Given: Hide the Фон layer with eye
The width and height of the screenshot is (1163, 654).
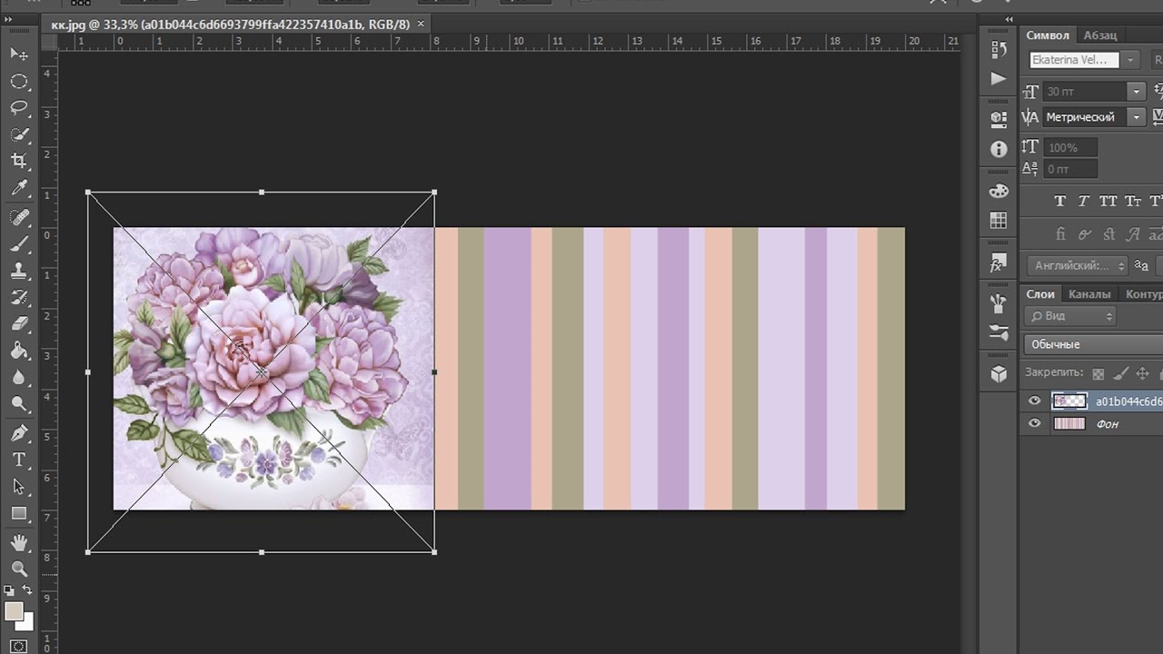Looking at the screenshot, I should (1034, 423).
